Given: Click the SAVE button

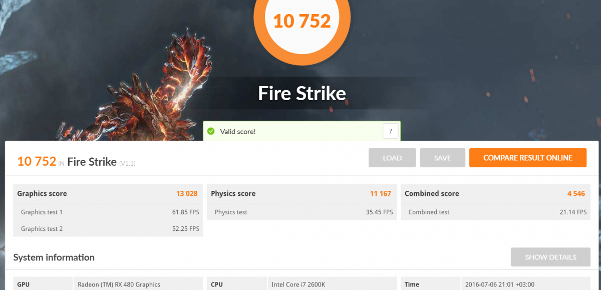Looking at the screenshot, I should coord(443,158).
